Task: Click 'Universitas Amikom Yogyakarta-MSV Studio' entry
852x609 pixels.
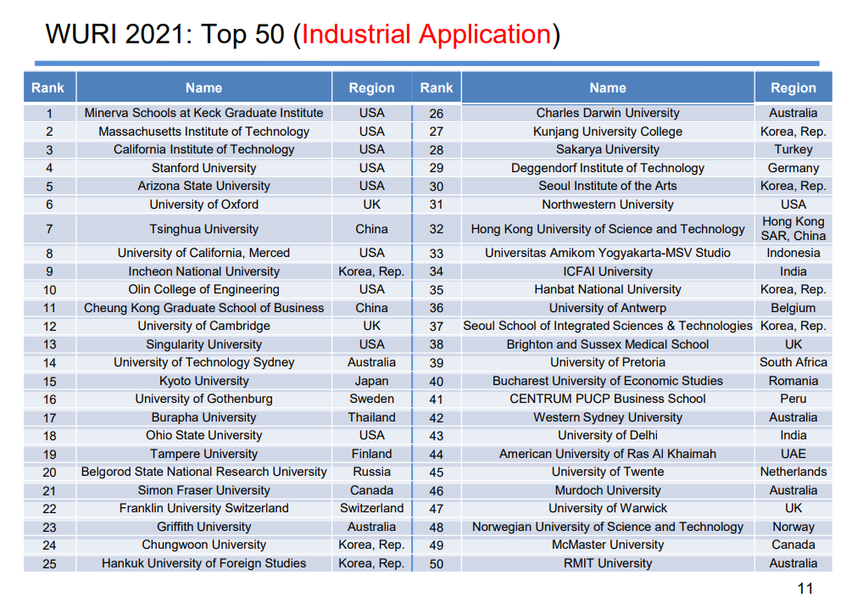Action: (607, 253)
